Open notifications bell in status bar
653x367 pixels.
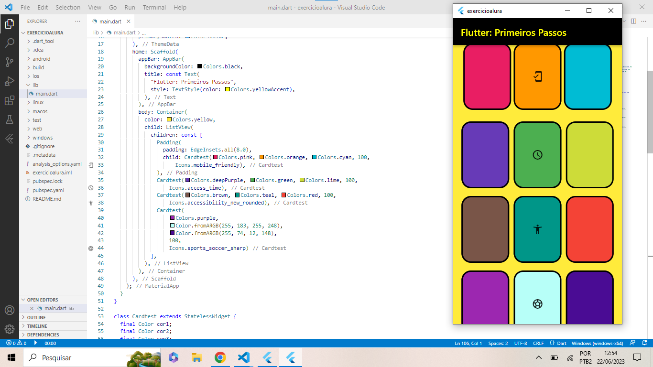644,343
